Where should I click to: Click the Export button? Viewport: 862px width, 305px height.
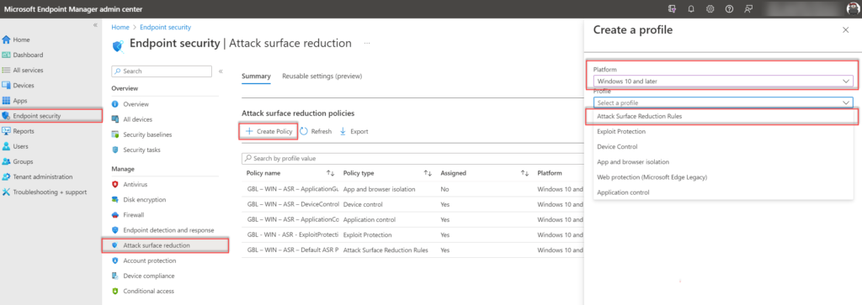[354, 132]
